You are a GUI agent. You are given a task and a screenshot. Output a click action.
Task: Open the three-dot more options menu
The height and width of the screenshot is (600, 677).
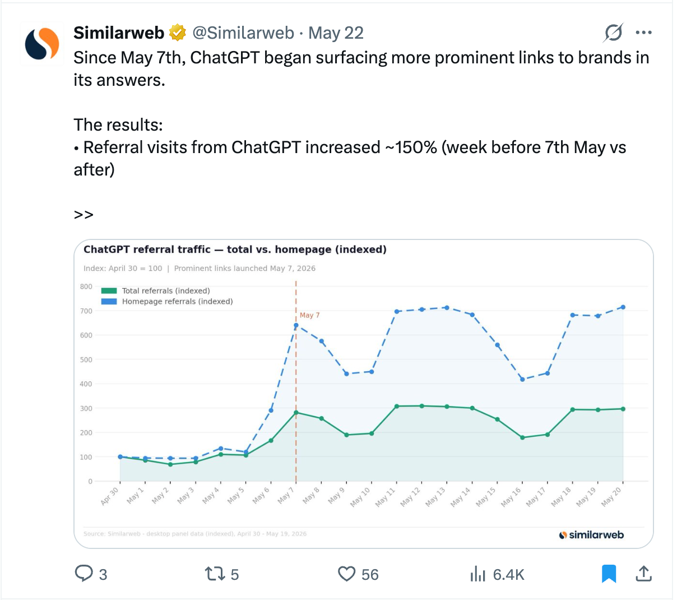[643, 33]
